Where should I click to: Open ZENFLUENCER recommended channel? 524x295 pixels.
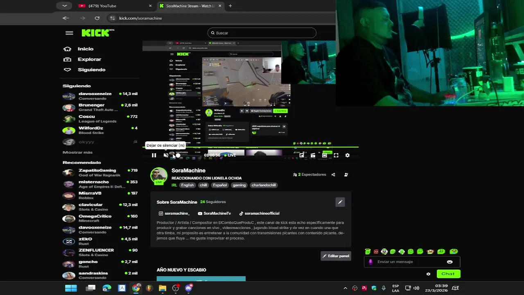pos(100,252)
